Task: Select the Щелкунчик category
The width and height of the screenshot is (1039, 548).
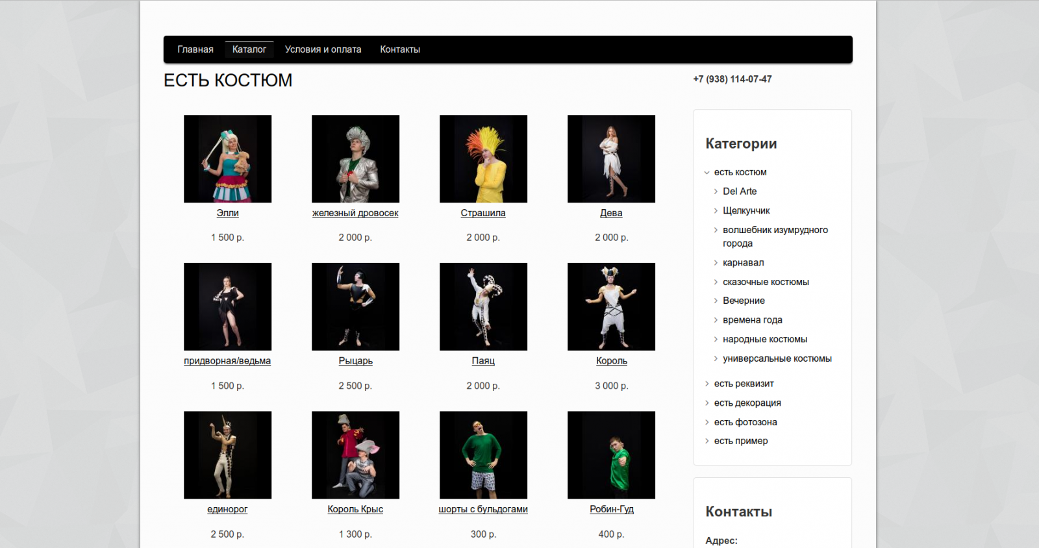Action: 746,211
